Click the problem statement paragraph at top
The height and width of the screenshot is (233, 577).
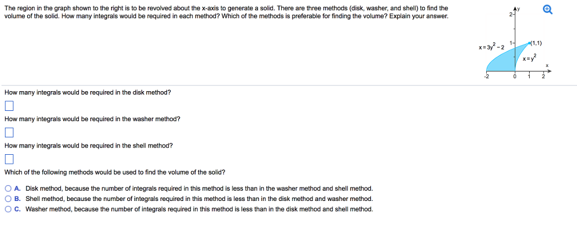pos(225,12)
